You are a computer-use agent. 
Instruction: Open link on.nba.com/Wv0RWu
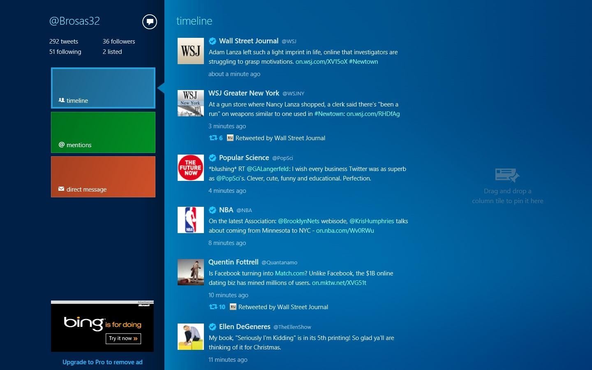pyautogui.click(x=345, y=231)
